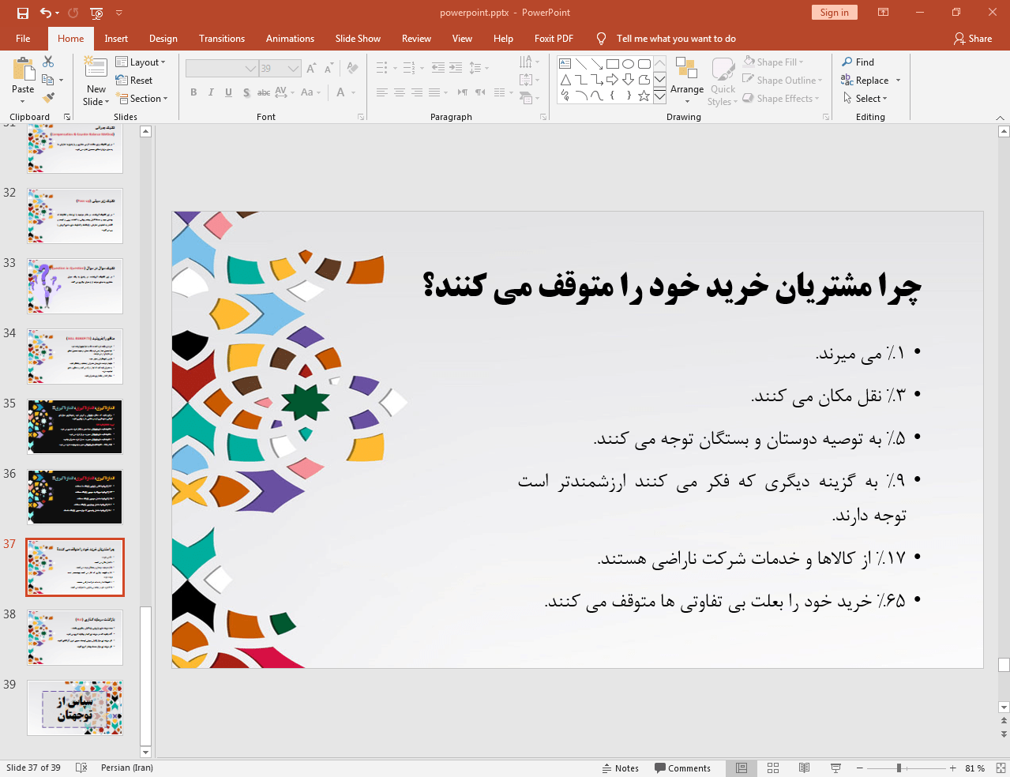The width and height of the screenshot is (1010, 777).
Task: Open the Insert ribbon tab
Action: coord(116,38)
